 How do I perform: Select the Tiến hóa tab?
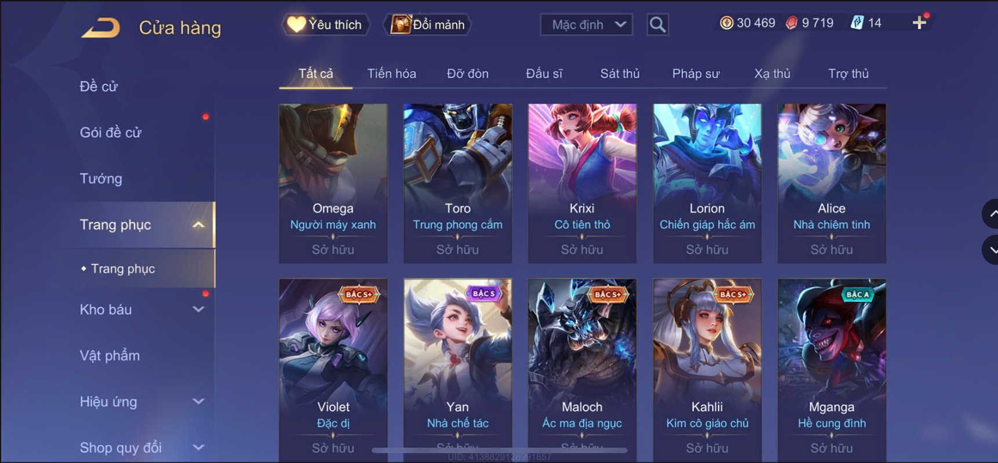(x=391, y=74)
